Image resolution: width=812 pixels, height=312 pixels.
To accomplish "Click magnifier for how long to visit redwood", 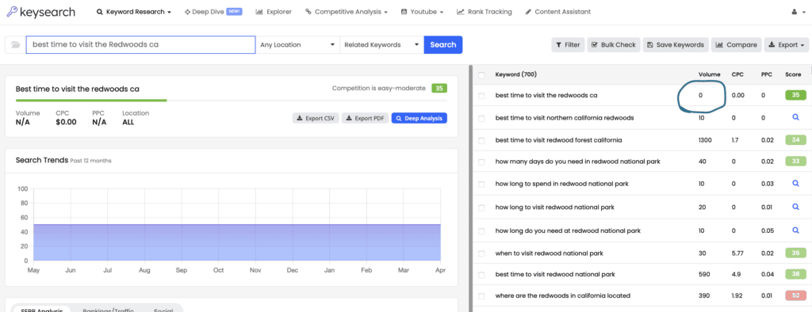I will 795,207.
